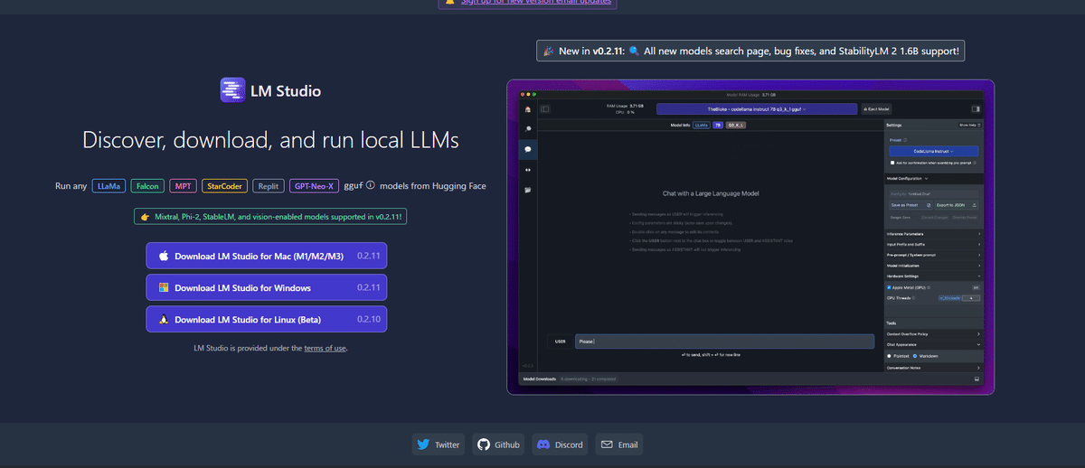Click Save as Preset button in preview

pyautogui.click(x=910, y=205)
